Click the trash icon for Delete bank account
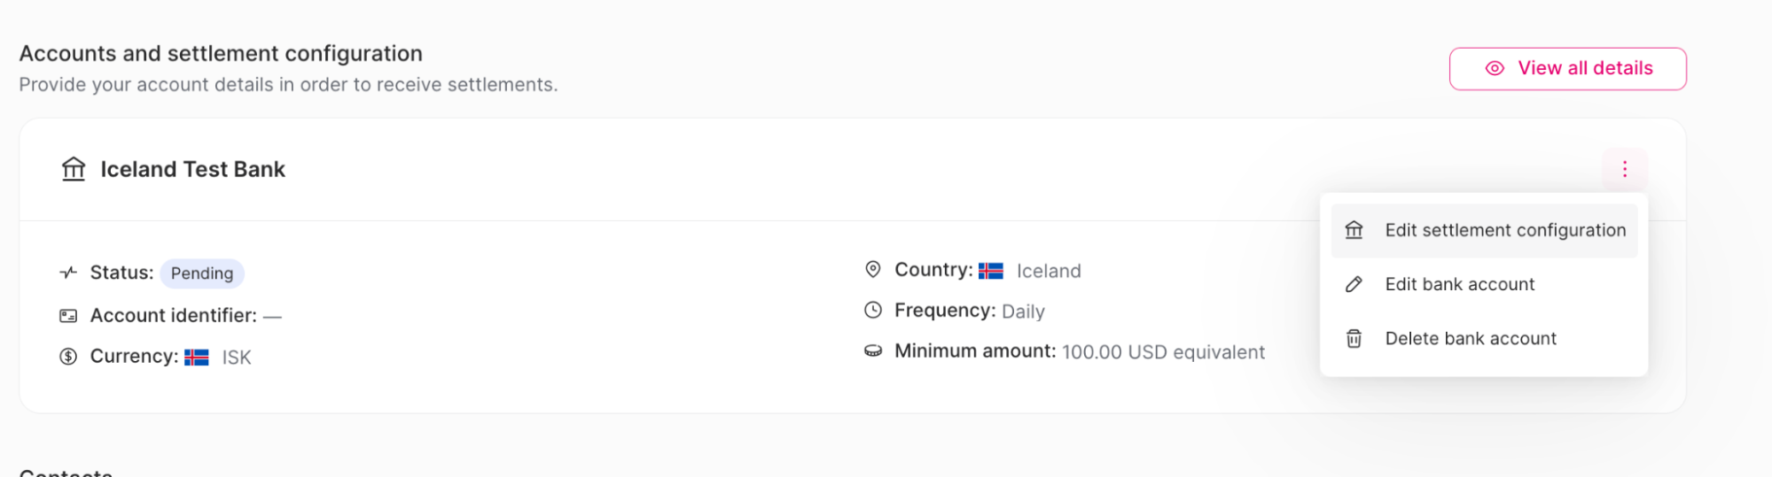Screen dimensions: 1772x477 tap(1354, 339)
